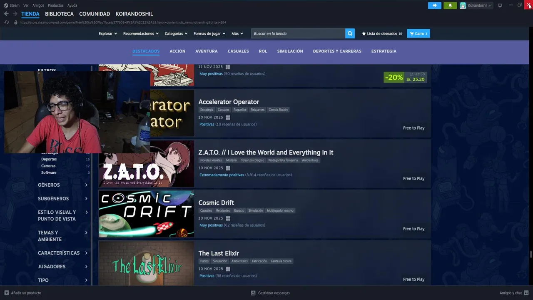Image resolution: width=533 pixels, height=300 pixels.
Task: Open The Last Elixir game title
Action: click(x=219, y=253)
